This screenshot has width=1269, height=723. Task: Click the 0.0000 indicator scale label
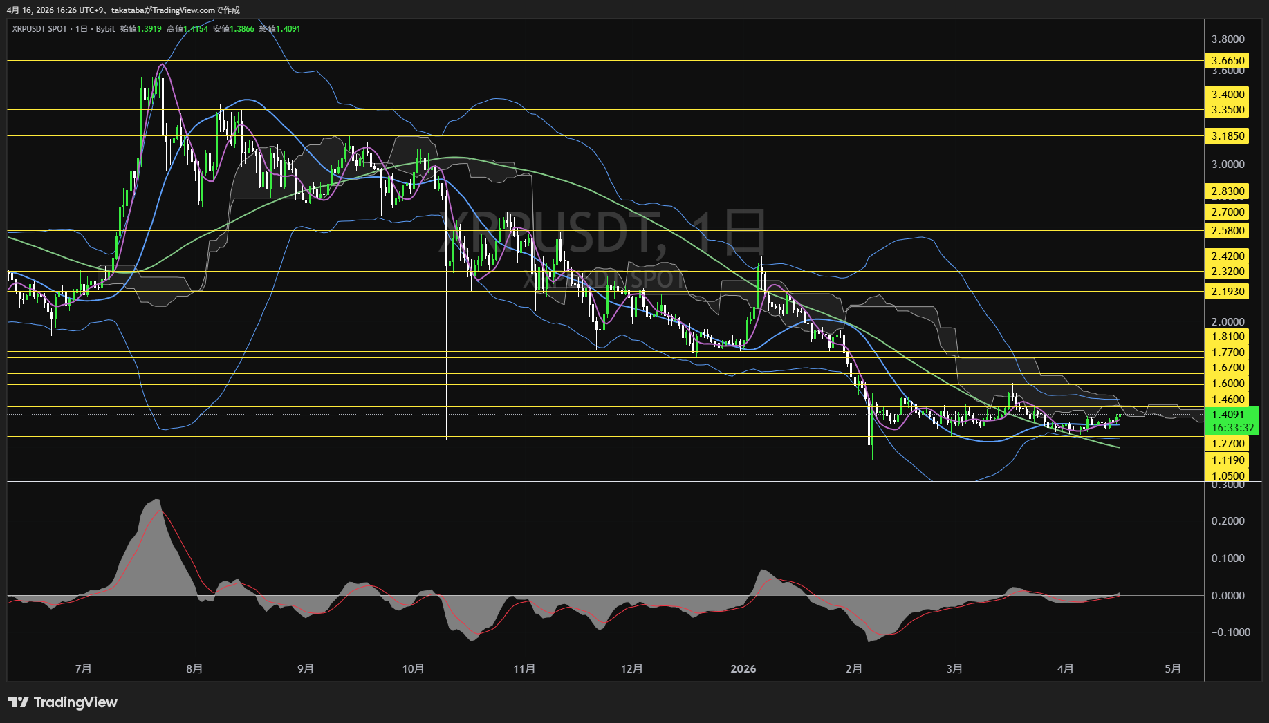pos(1228,596)
